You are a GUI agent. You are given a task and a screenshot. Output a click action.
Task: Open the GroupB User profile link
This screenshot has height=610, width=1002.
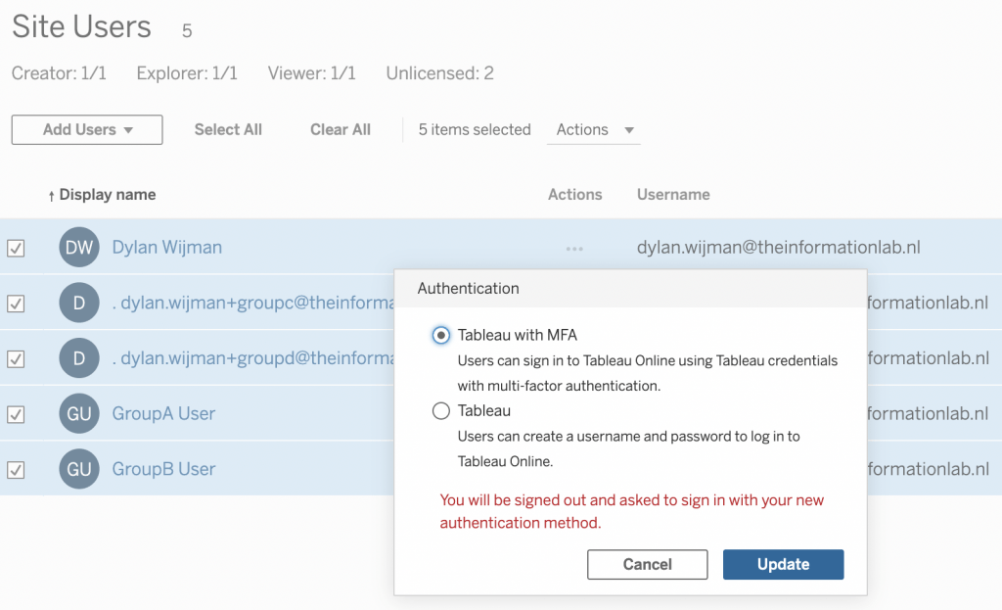coord(163,470)
